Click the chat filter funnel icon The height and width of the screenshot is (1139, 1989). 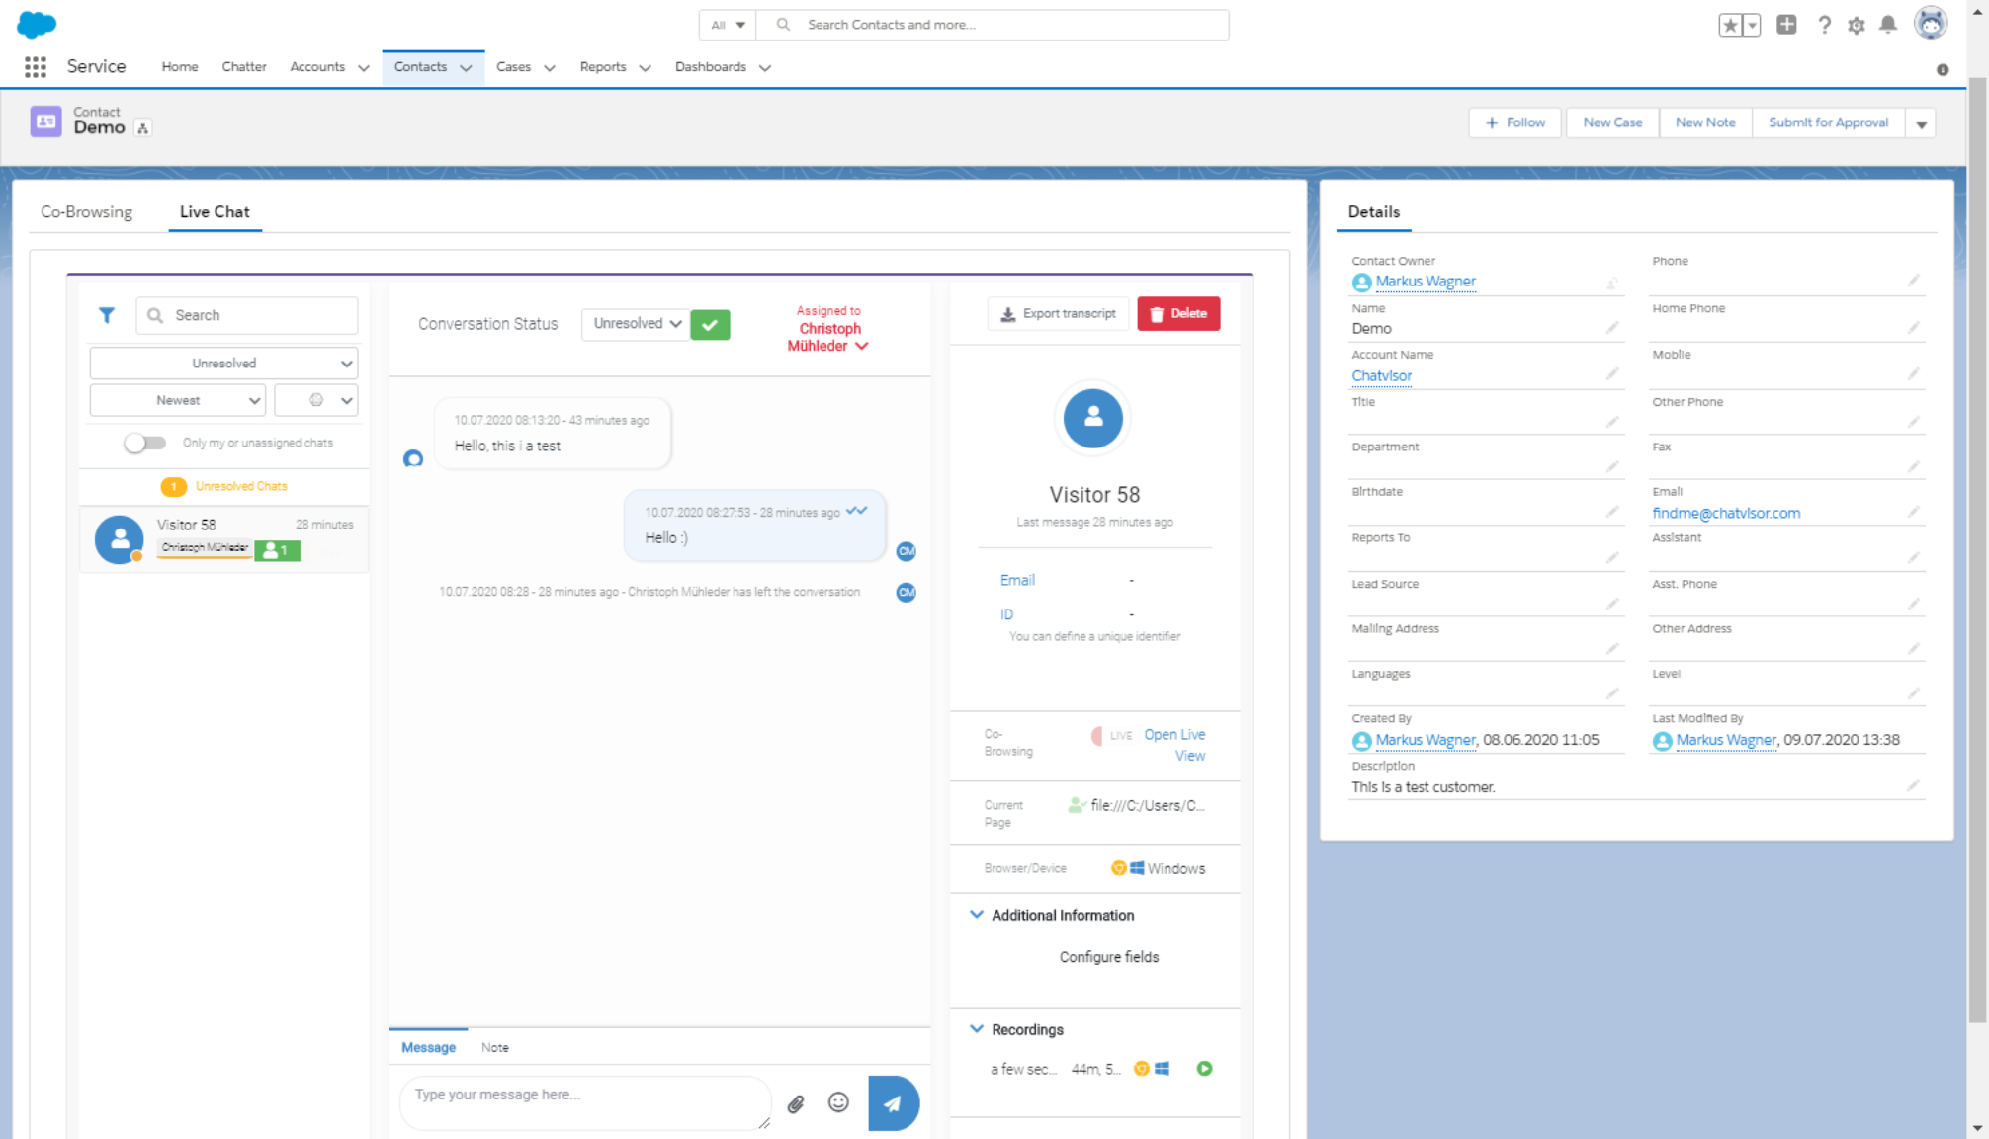coord(107,315)
